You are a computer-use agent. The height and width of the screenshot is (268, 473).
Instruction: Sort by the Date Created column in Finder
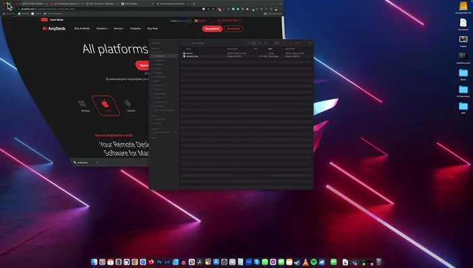(232, 49)
